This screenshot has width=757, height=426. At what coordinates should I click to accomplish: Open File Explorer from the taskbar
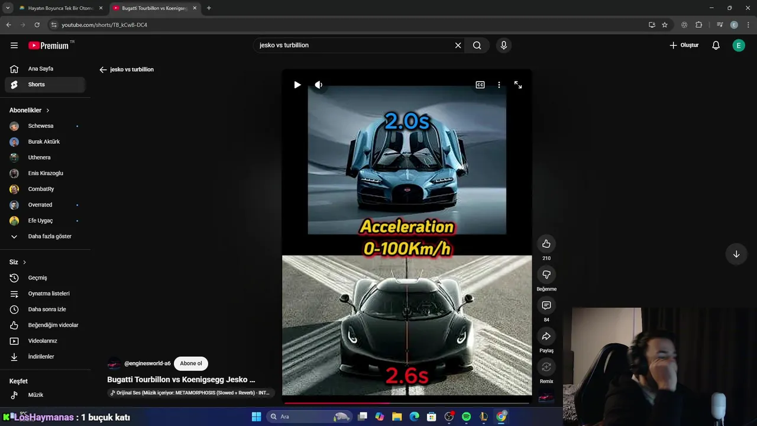click(x=397, y=417)
